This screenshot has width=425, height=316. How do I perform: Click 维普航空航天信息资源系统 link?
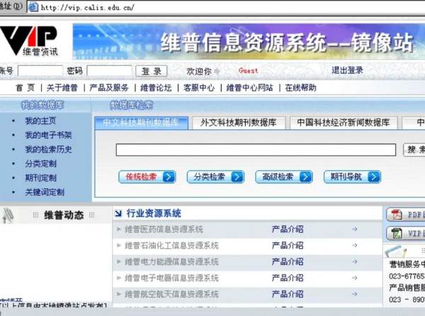pos(171,294)
